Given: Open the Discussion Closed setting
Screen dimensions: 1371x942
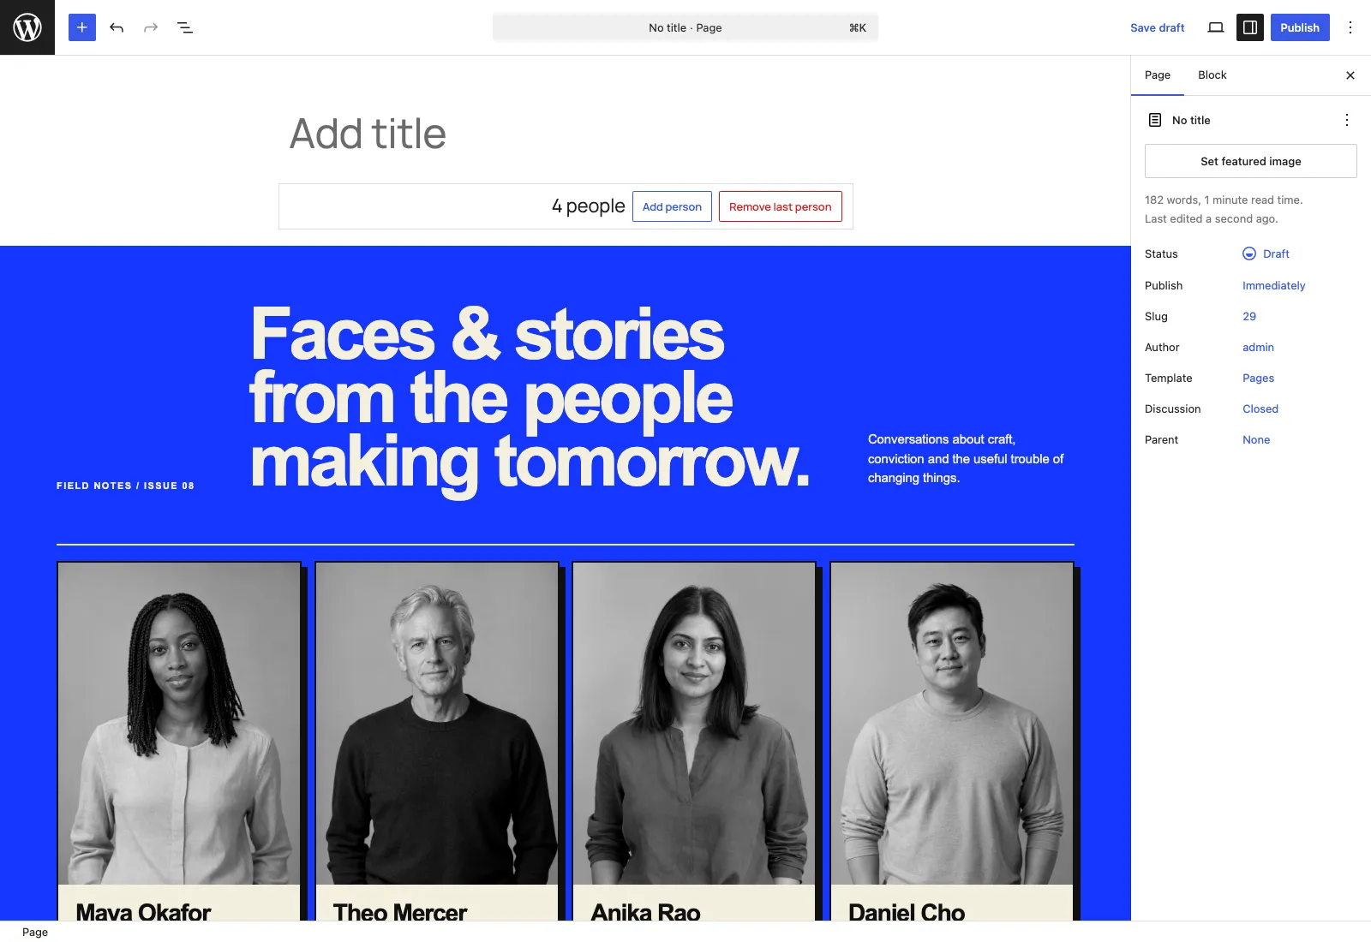Looking at the screenshot, I should tap(1260, 408).
